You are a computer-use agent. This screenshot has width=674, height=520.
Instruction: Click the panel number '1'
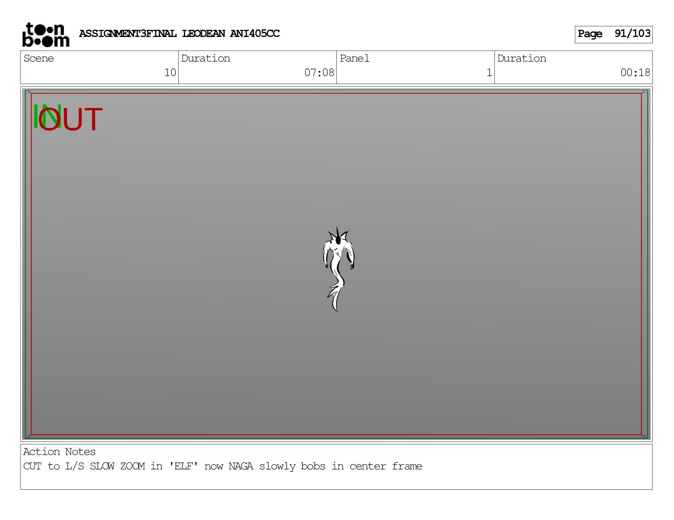489,73
